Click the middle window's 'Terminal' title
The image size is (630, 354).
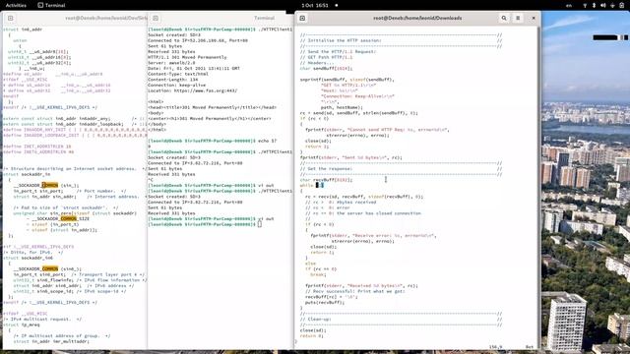[264, 18]
